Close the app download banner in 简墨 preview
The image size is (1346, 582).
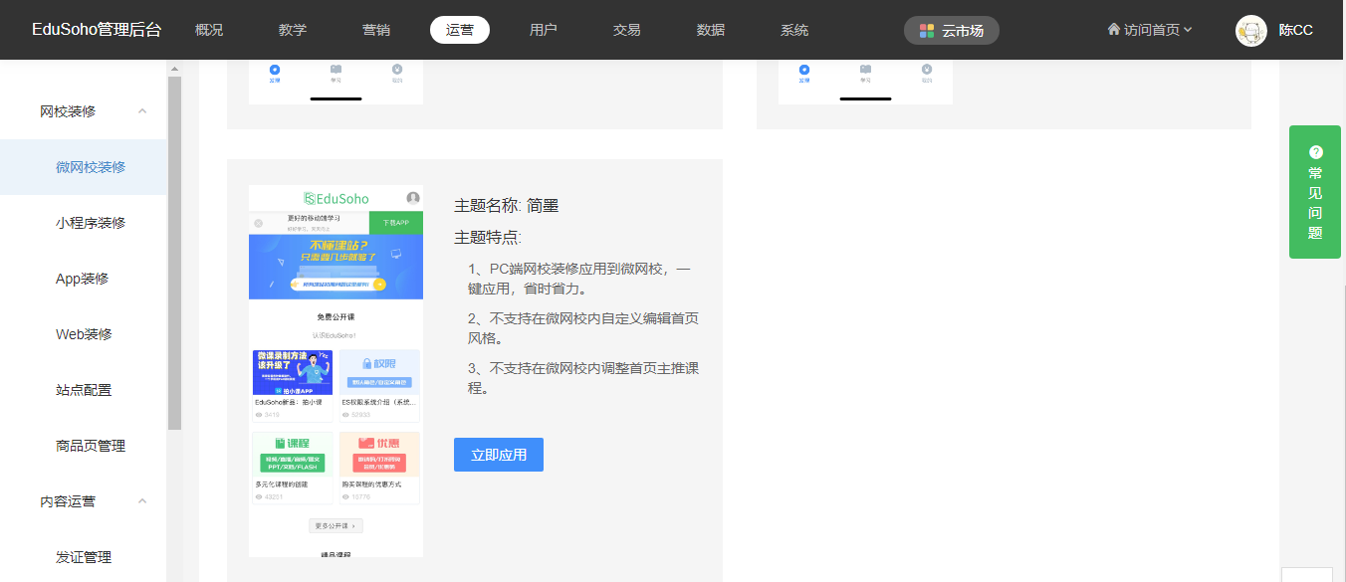pos(259,223)
